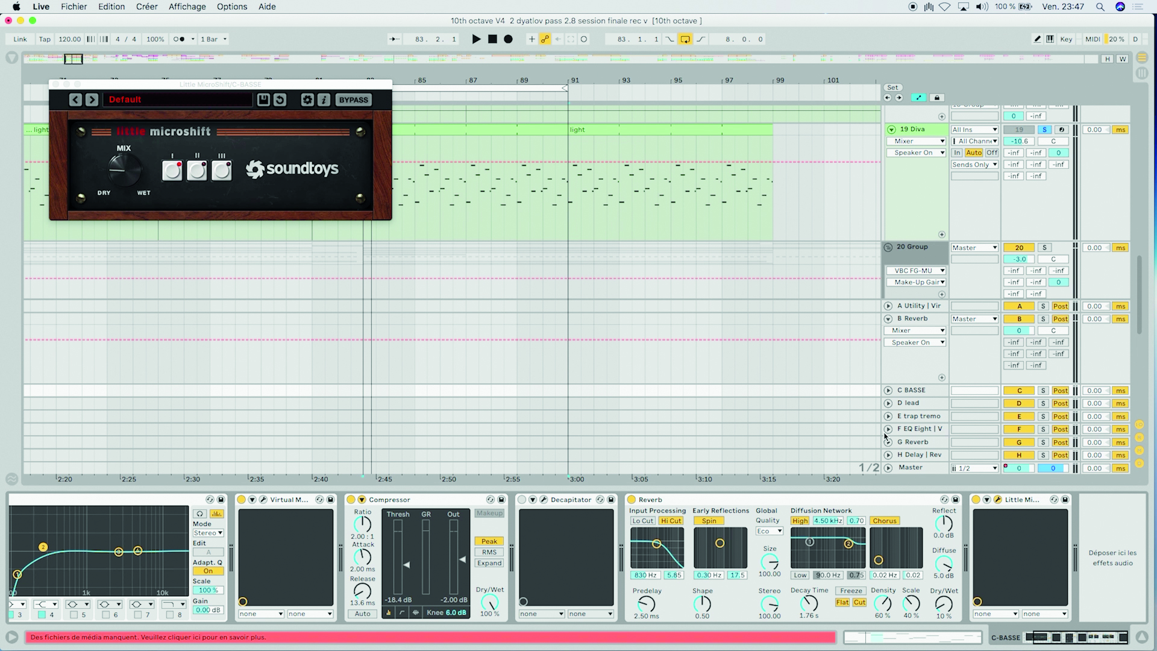Open Speaker On dropdown on 19 Diva

pos(916,153)
